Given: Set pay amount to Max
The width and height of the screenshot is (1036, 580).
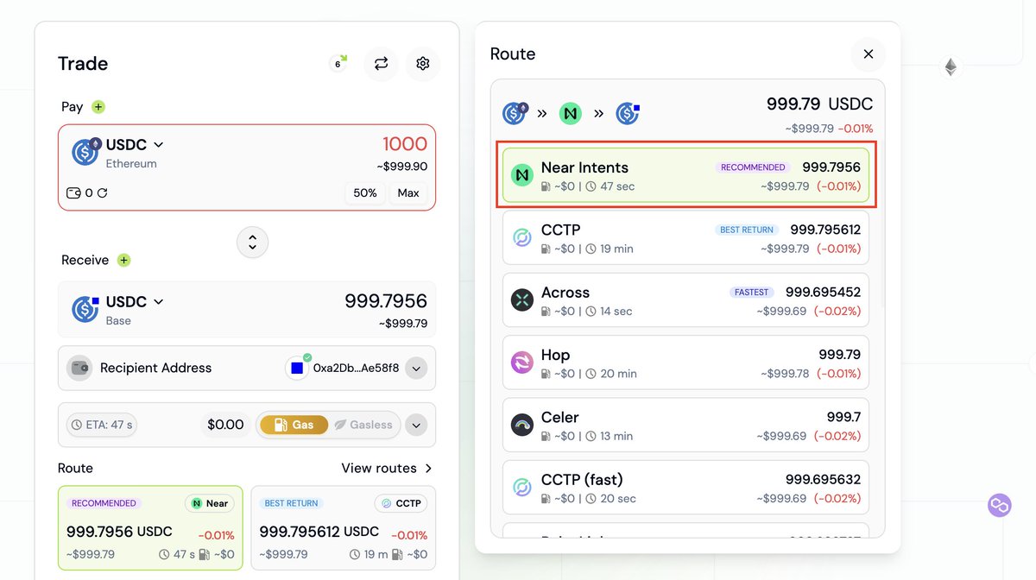Looking at the screenshot, I should [408, 192].
